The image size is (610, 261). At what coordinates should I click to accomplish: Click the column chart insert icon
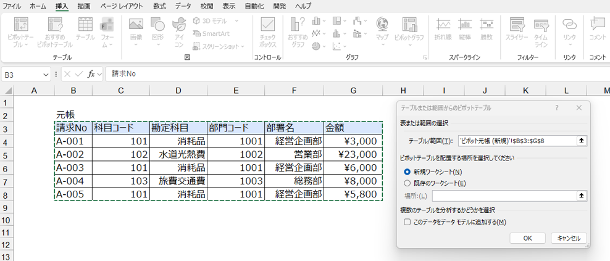pyautogui.click(x=316, y=20)
